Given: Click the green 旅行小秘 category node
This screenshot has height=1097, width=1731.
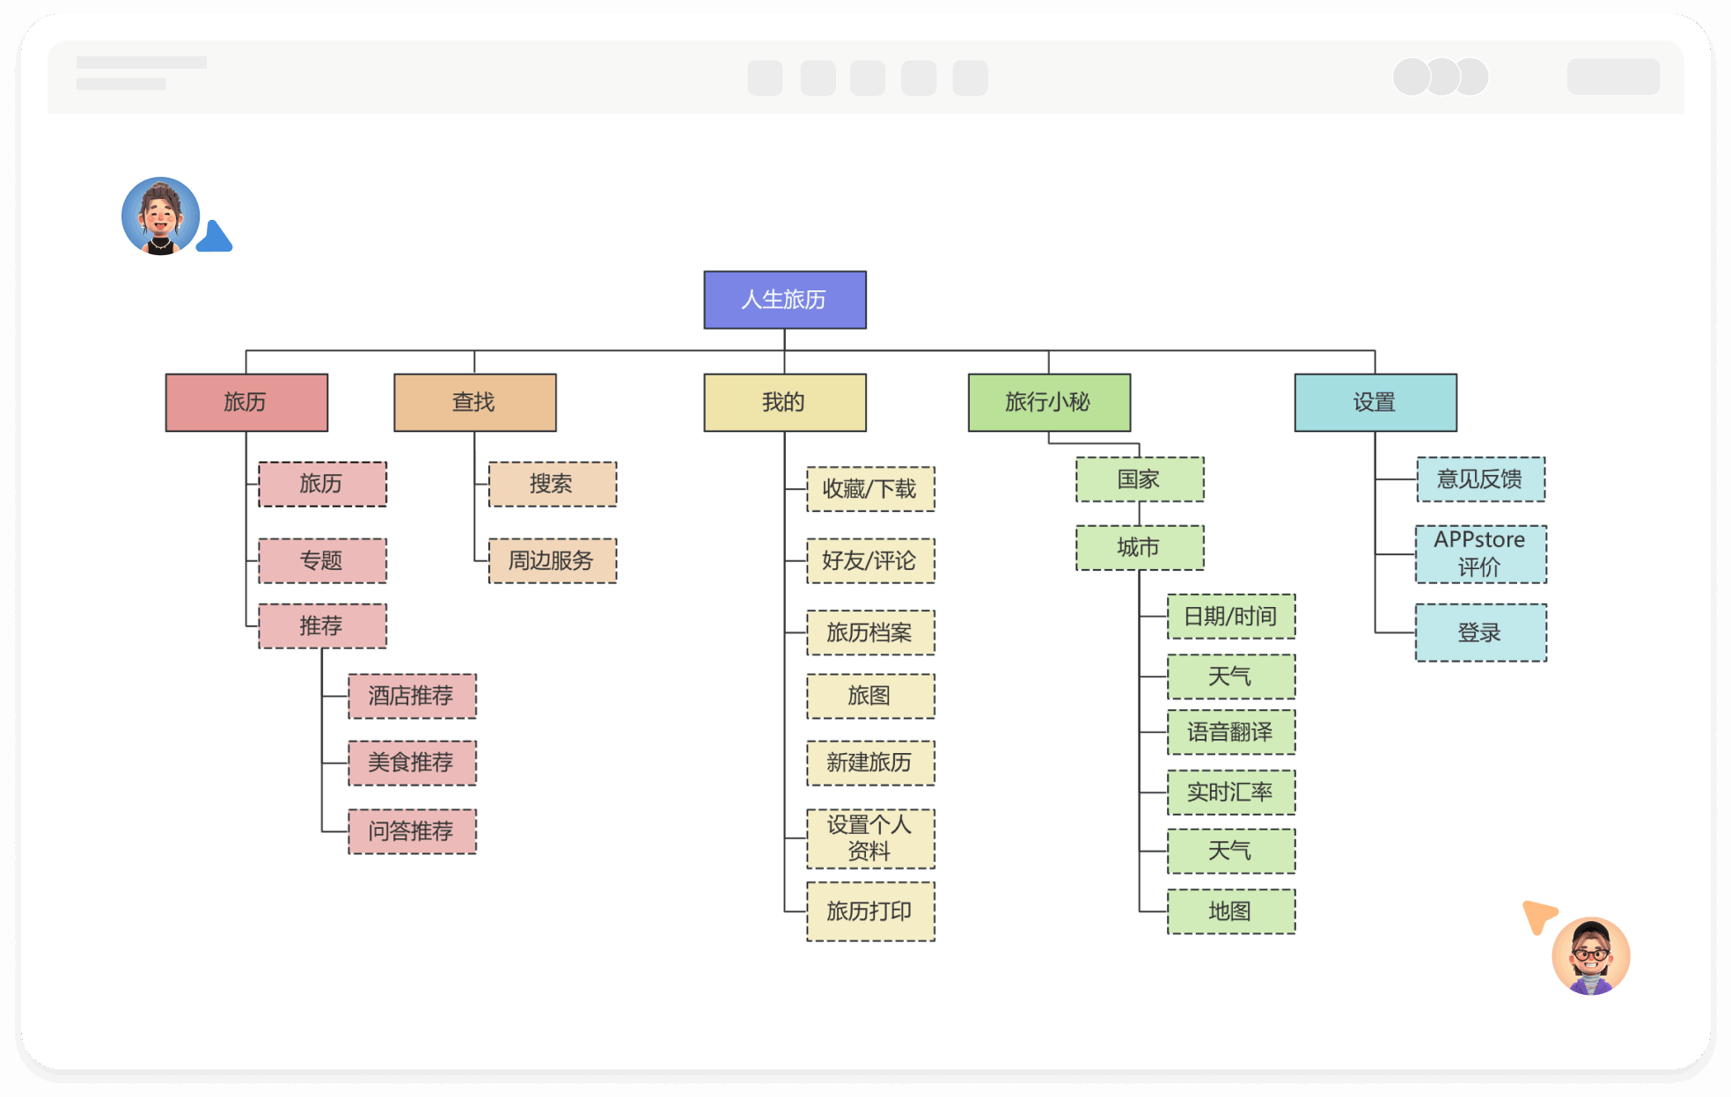Looking at the screenshot, I should [x=1049, y=403].
